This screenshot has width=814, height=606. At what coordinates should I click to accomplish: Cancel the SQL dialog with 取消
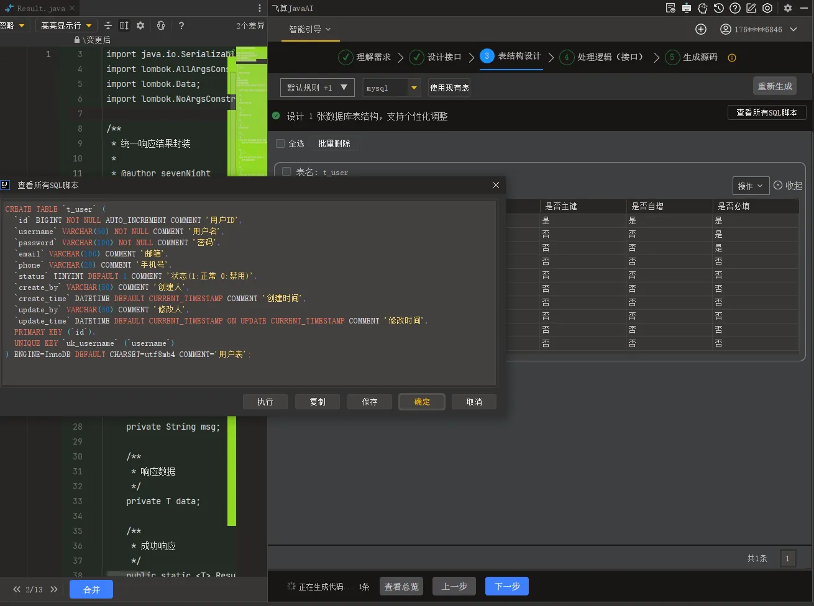pyautogui.click(x=474, y=402)
